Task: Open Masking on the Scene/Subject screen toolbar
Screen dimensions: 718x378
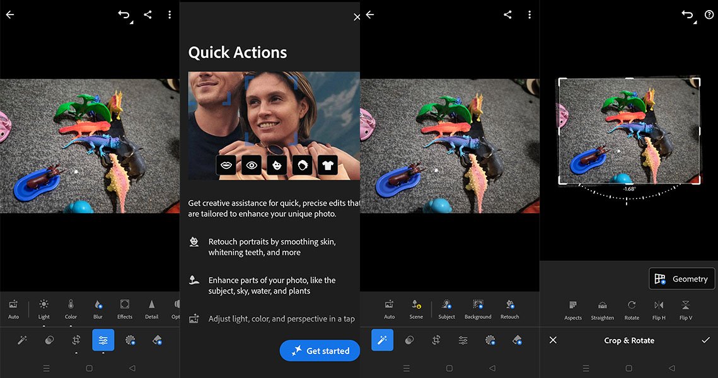Action: coord(490,340)
